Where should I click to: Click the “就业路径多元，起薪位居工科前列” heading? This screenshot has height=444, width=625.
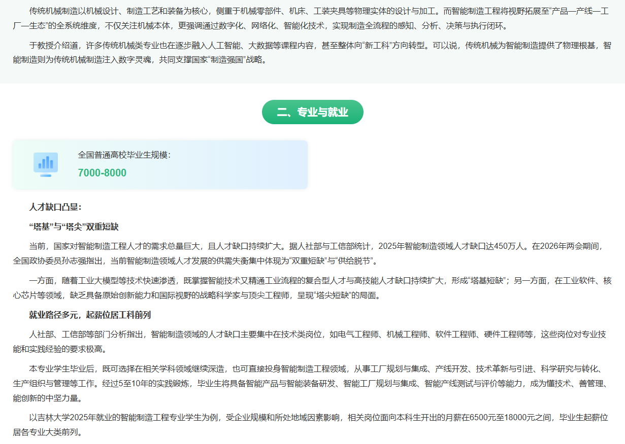coord(90,315)
